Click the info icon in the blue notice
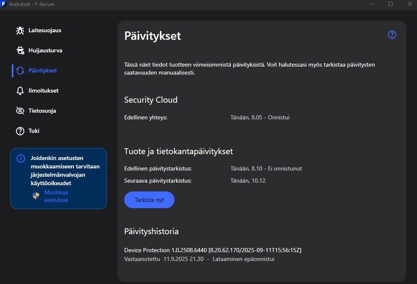 click(x=21, y=158)
